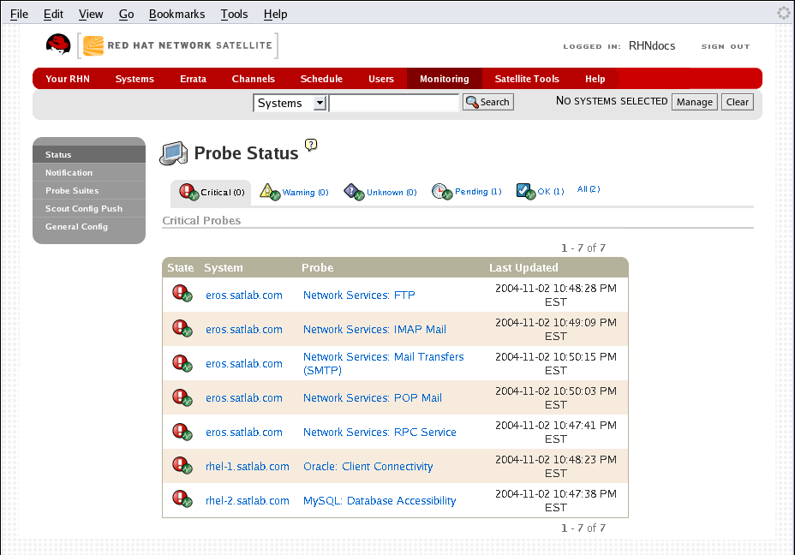This screenshot has height=555, width=795.
Task: Show the Warning (0) probes
Action: click(305, 192)
